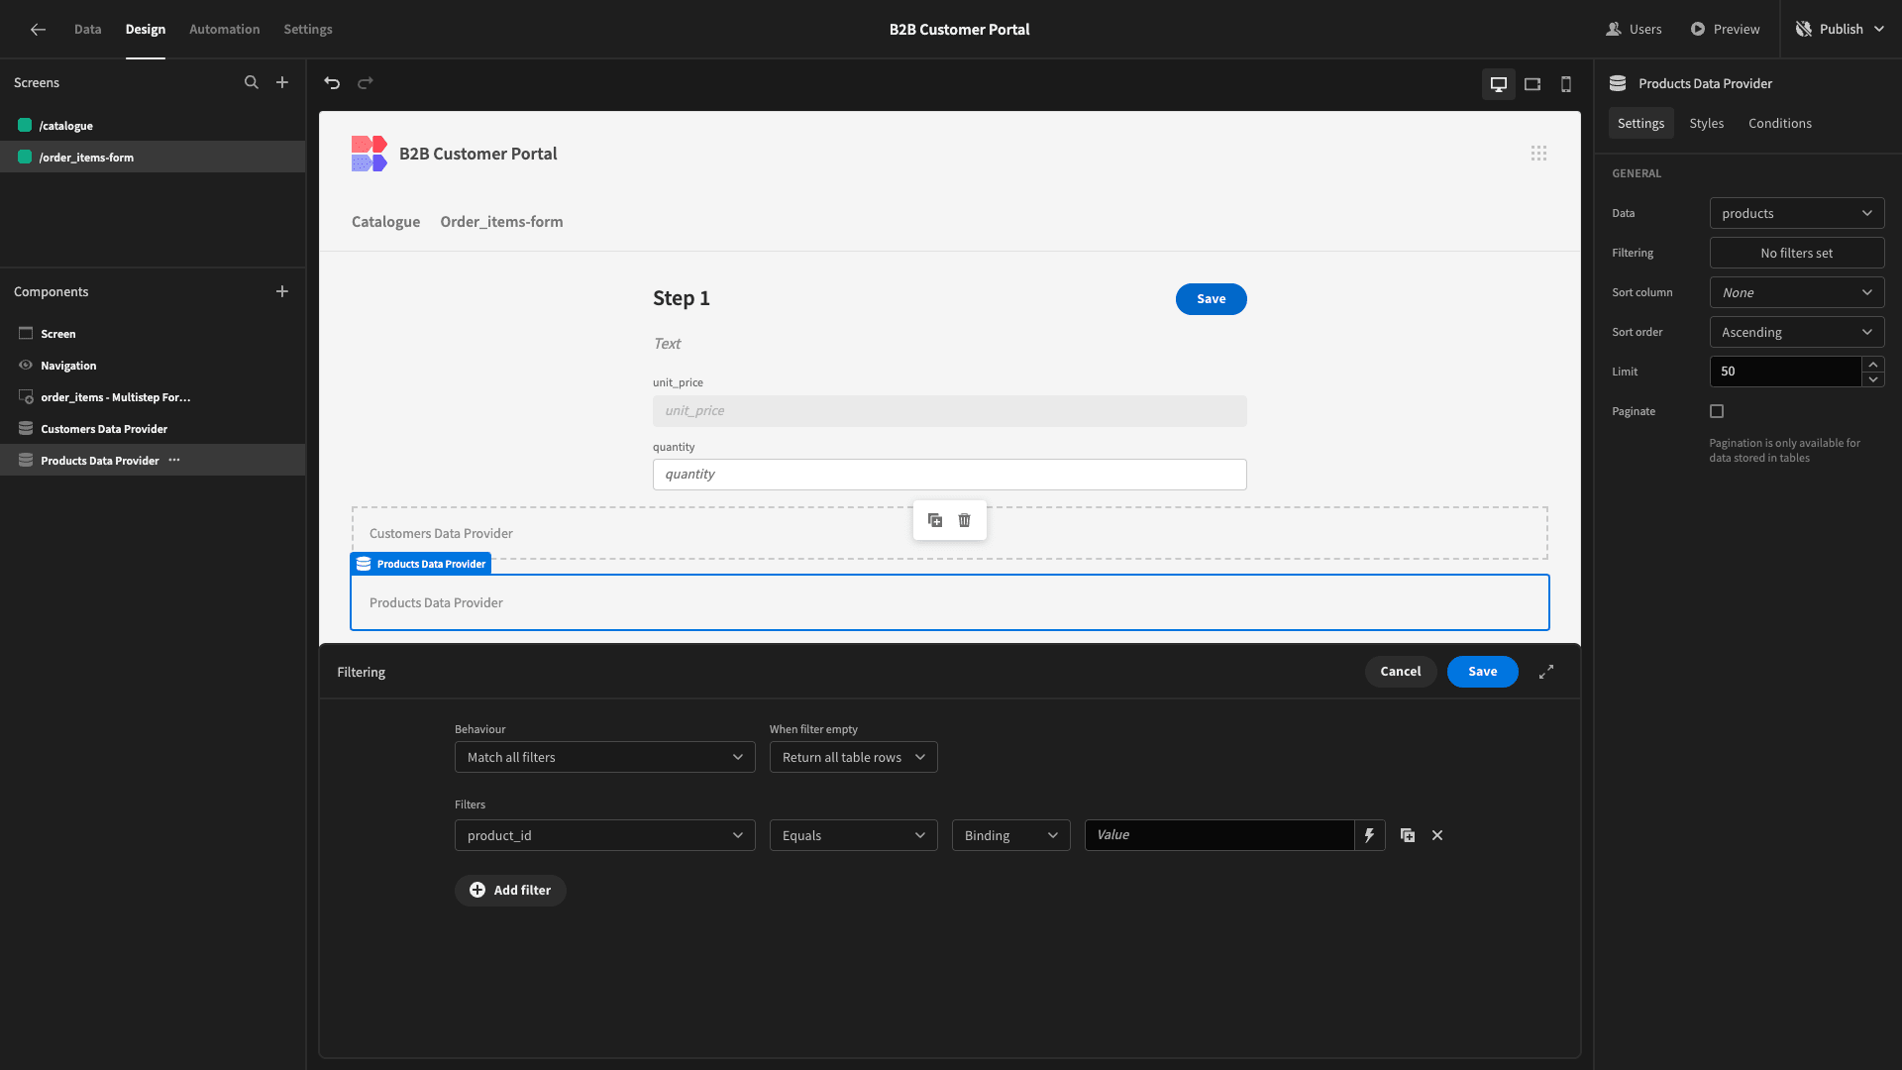
Task: Delete selected component with trash icon
Action: [965, 520]
